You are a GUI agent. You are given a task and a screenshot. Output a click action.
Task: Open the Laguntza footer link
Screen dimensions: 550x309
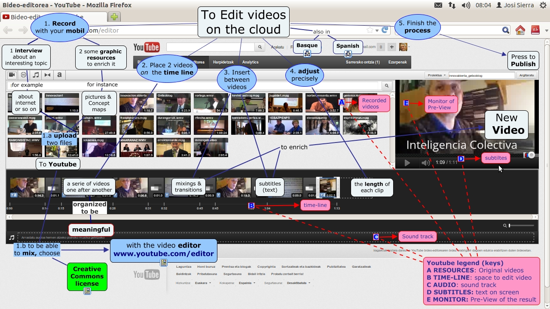tap(184, 267)
